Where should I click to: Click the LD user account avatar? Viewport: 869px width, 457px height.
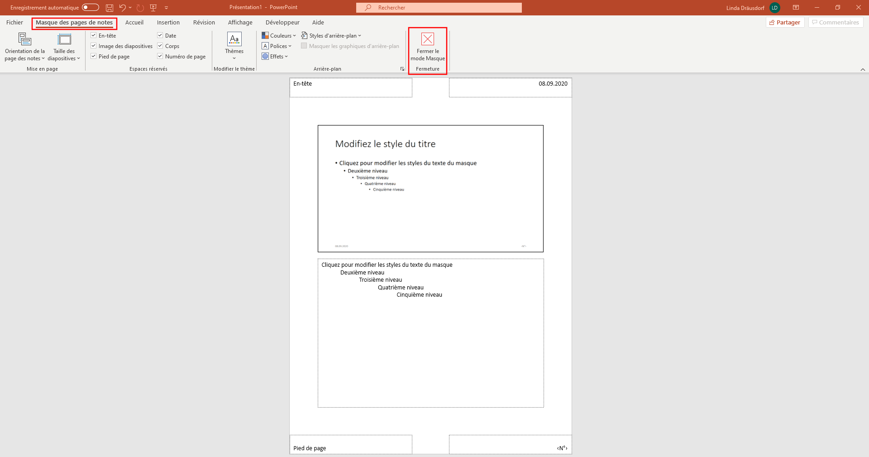point(775,8)
